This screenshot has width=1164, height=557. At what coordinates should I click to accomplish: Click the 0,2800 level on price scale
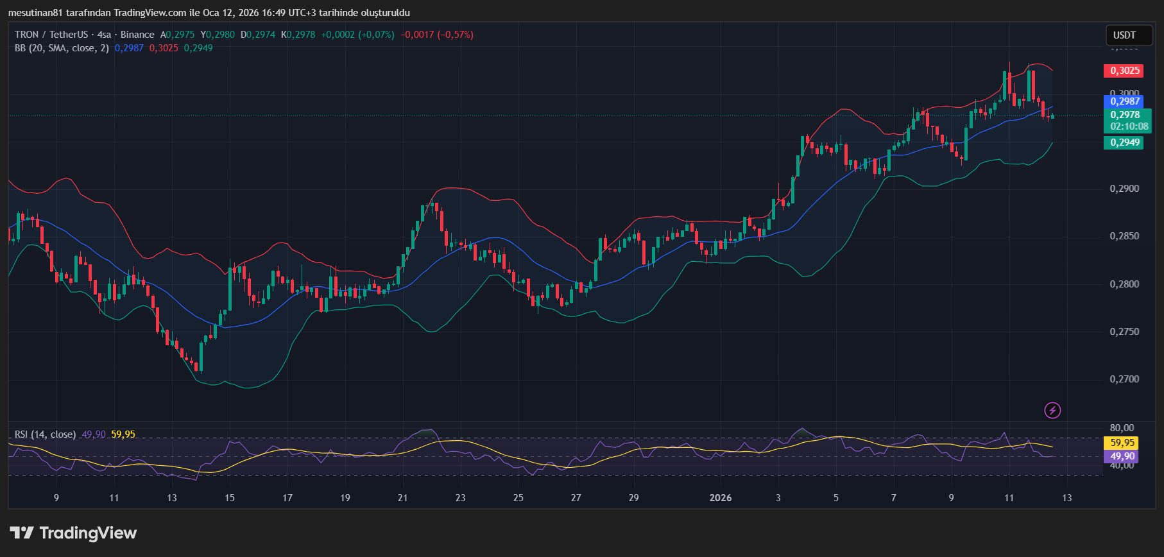(1124, 284)
